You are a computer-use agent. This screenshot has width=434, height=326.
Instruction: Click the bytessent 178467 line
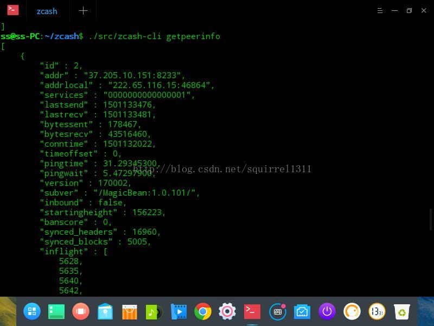pos(91,124)
